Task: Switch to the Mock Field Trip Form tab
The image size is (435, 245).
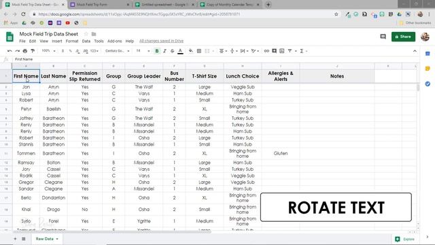Action: [x=100, y=5]
